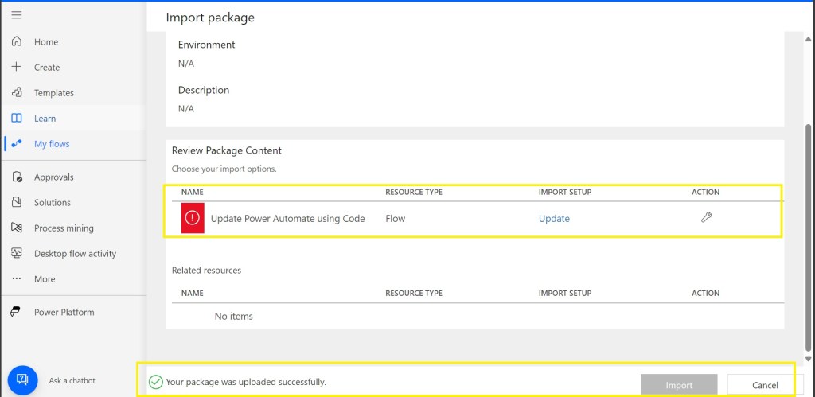Viewport: 815px width, 397px height.
Task: Click the Update import setup link
Action: click(x=554, y=219)
